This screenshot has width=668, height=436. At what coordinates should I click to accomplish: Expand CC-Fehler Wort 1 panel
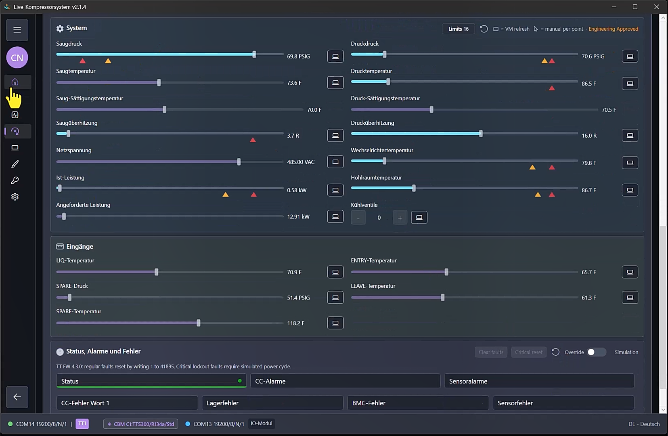click(x=127, y=403)
